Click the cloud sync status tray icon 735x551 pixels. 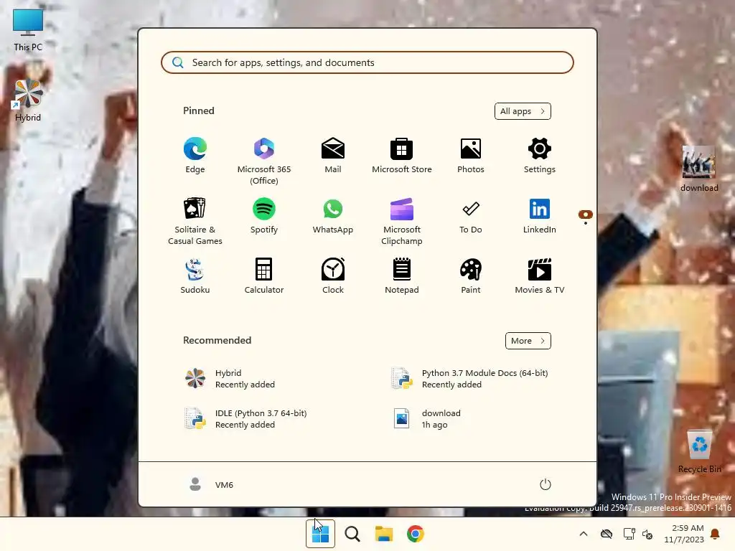(x=607, y=534)
